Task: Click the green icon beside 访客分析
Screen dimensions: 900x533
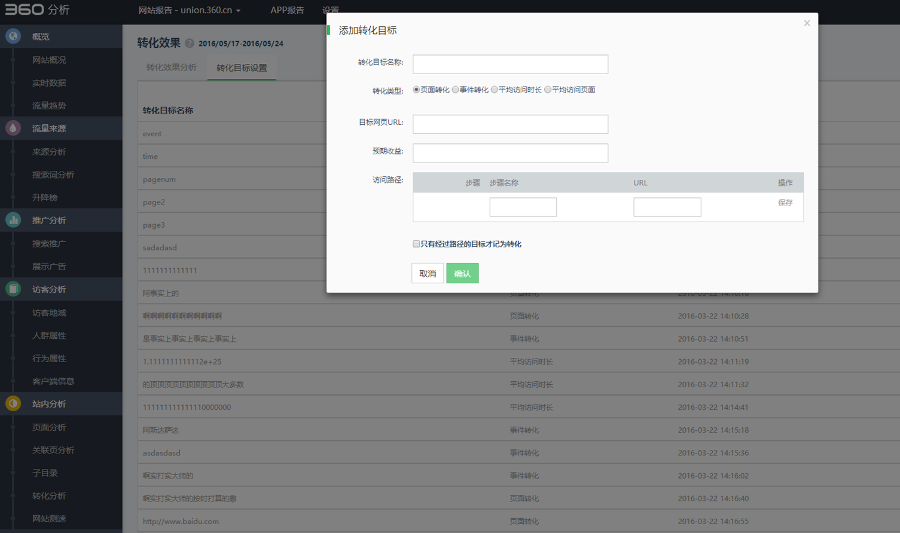Action: pos(13,289)
